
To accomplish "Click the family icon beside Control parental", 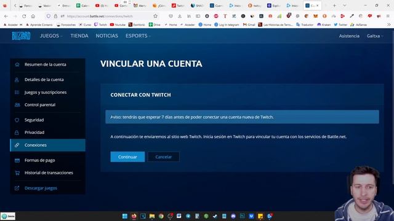I will click(x=17, y=105).
